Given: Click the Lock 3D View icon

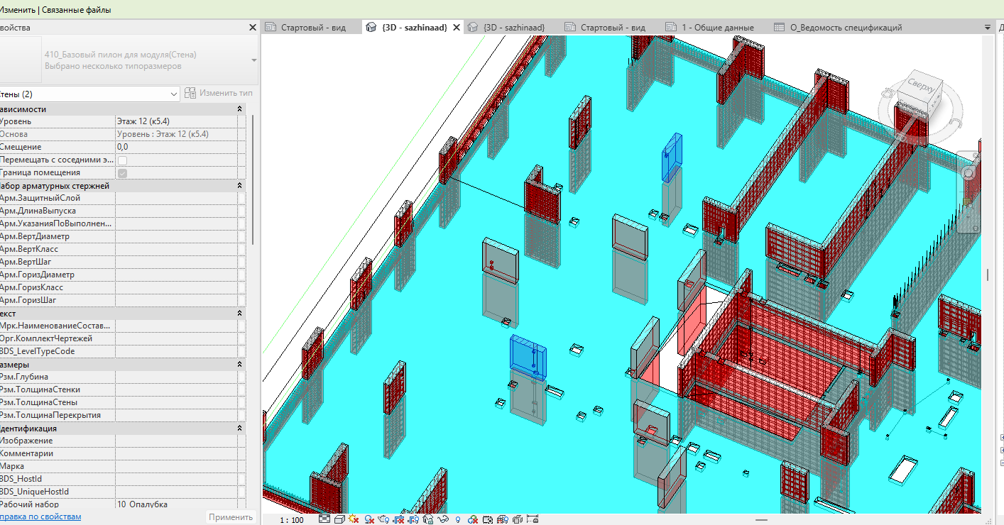Looking at the screenshot, I should click(x=428, y=519).
